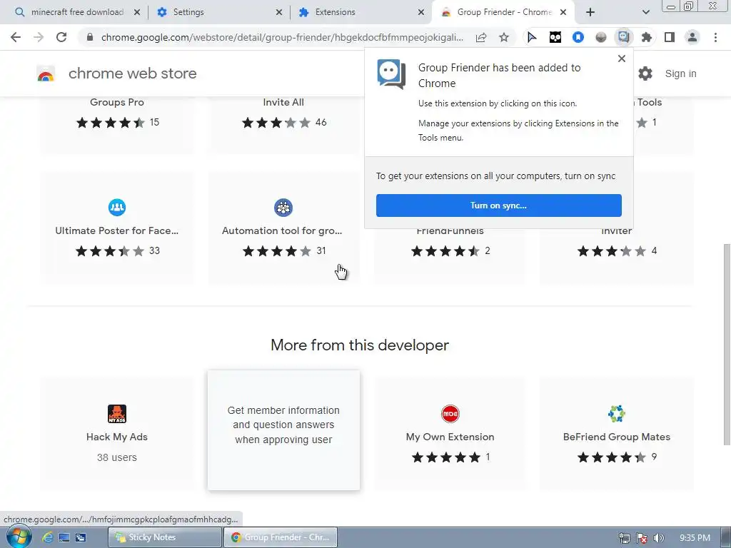Open the Windows Start menu
Image resolution: width=731 pixels, height=548 pixels.
click(x=18, y=537)
